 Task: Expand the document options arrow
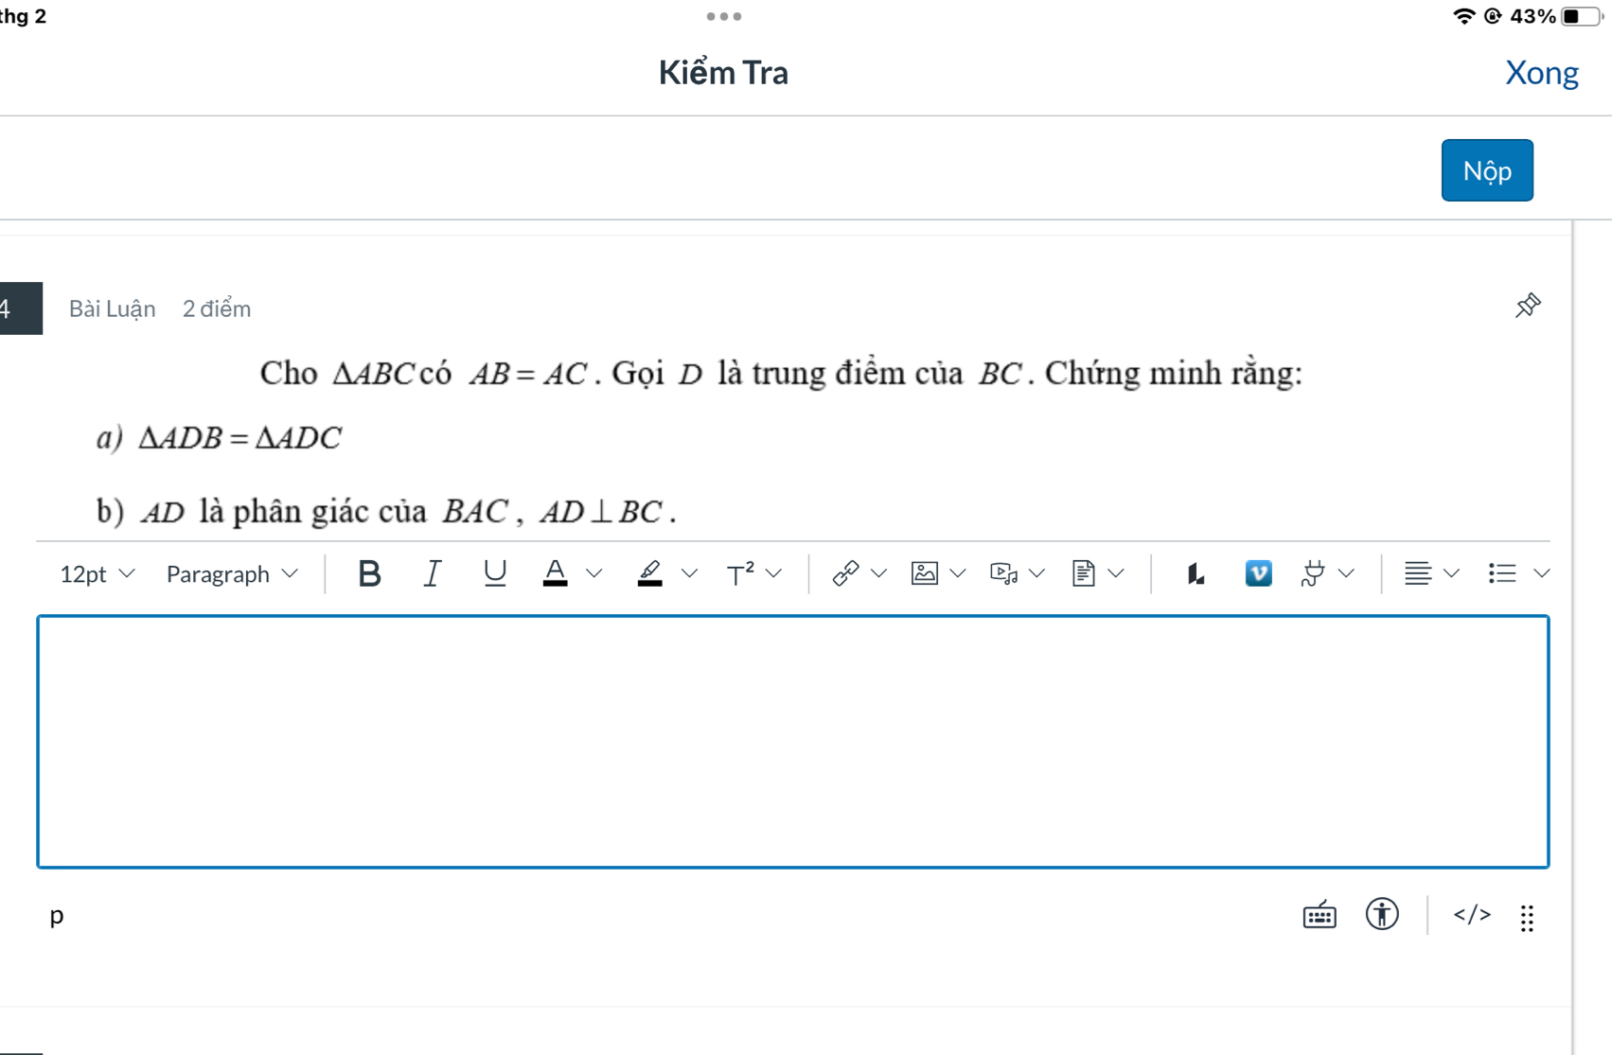[1117, 573]
